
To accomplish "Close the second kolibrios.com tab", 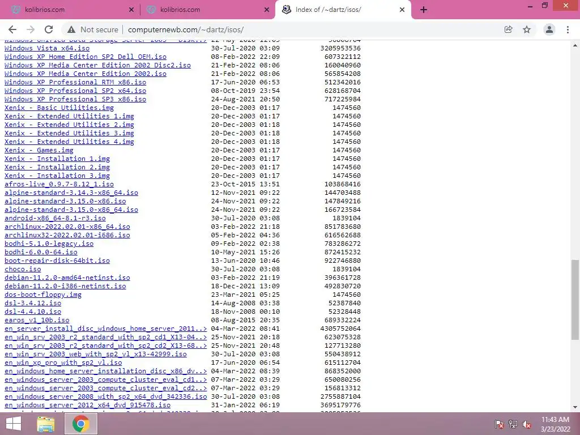I will [267, 10].
